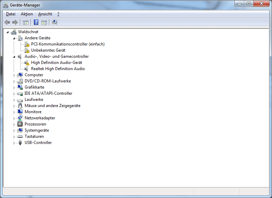Expand the Mäuse und andere Zeigegeräte category

14,106
